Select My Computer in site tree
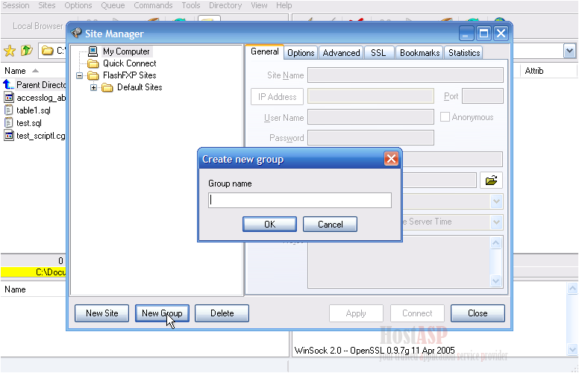The image size is (579, 373). click(x=126, y=51)
